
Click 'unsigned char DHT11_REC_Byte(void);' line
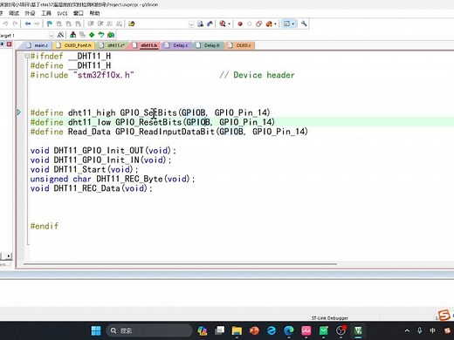point(113,179)
